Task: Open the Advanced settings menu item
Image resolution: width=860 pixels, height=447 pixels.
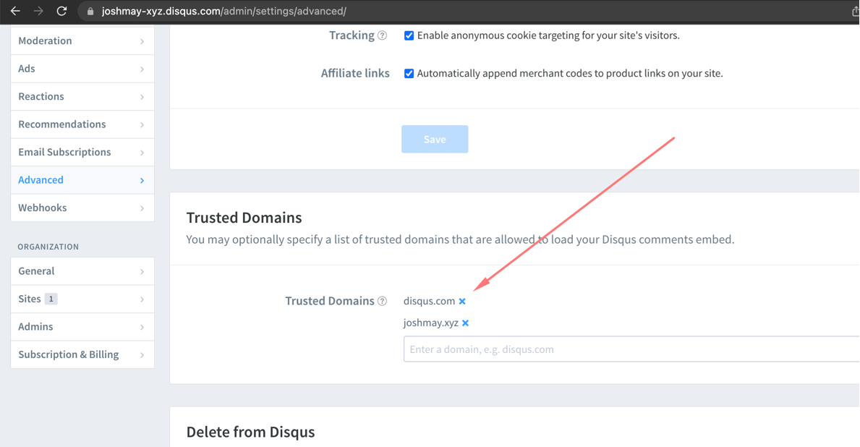Action: point(41,179)
